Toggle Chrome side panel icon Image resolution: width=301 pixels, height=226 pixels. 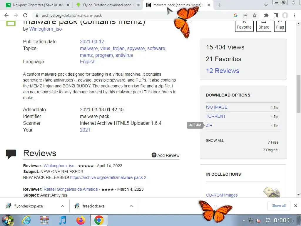tap(276, 15)
